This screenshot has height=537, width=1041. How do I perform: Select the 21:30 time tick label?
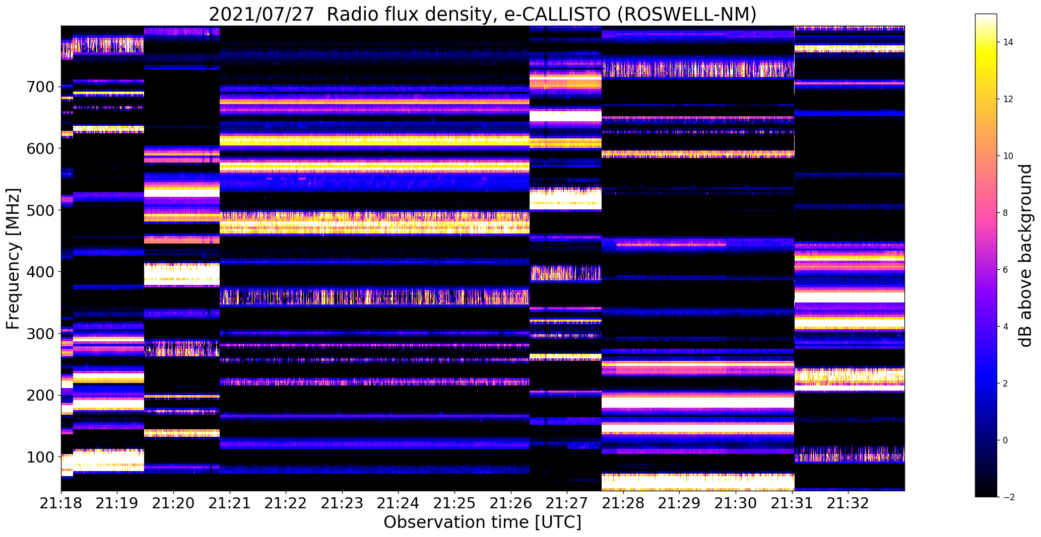tap(736, 503)
